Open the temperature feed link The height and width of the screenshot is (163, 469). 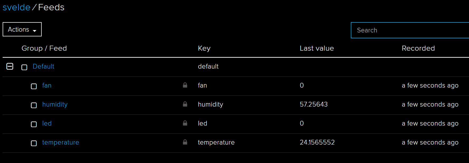61,142
